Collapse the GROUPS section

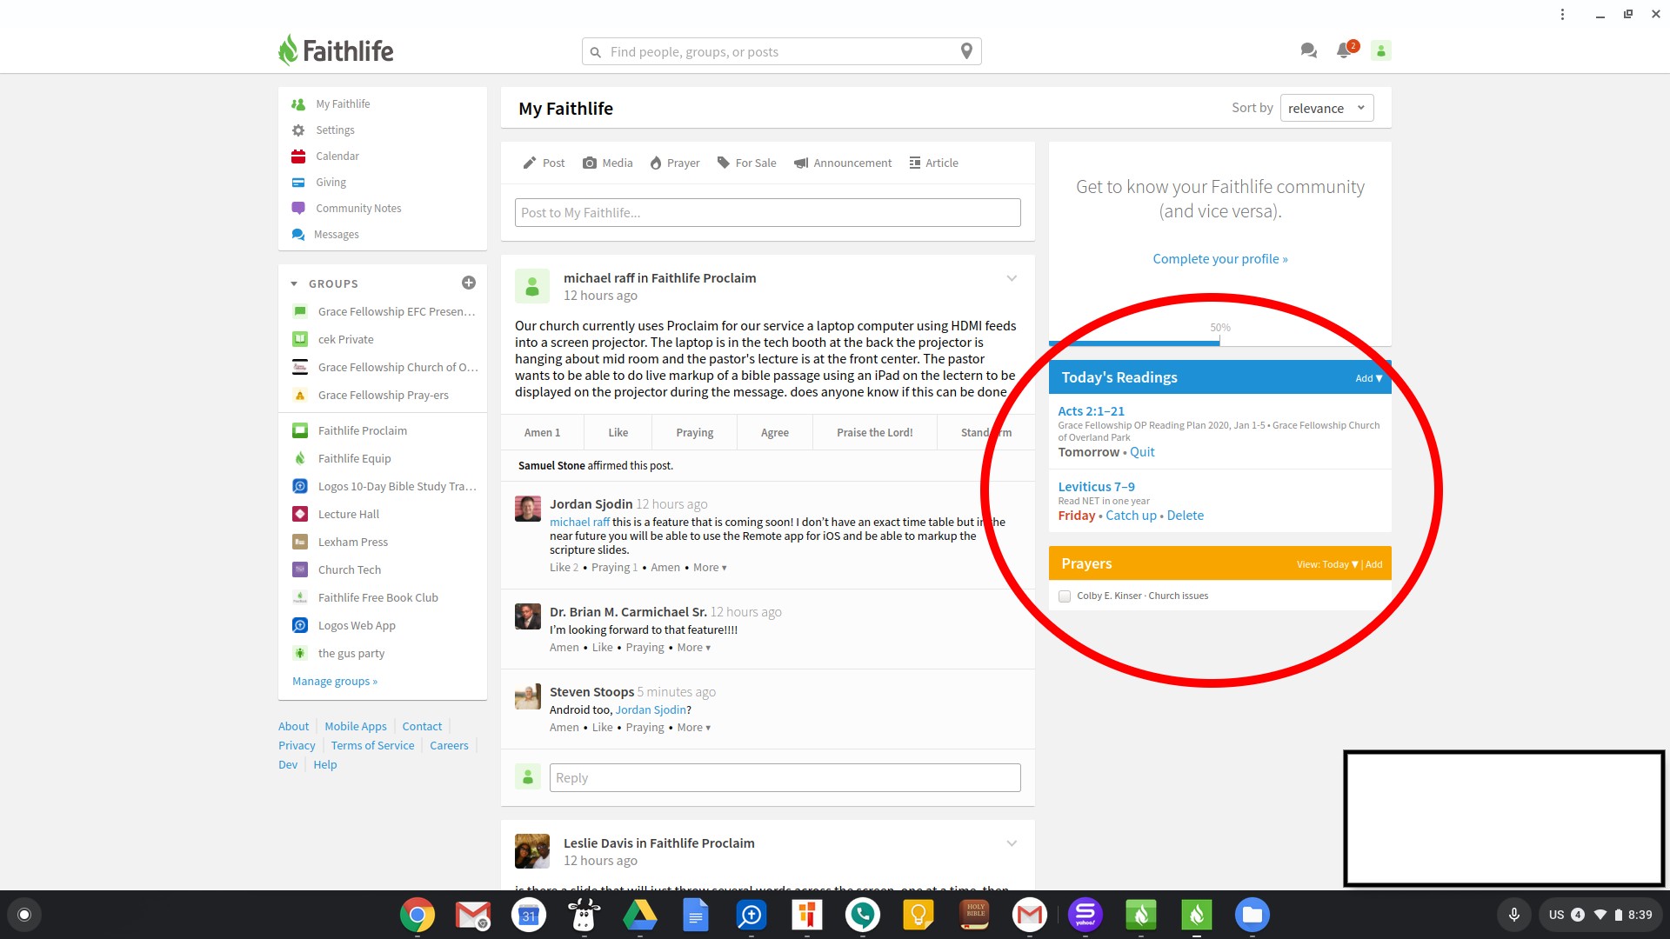[x=294, y=284]
